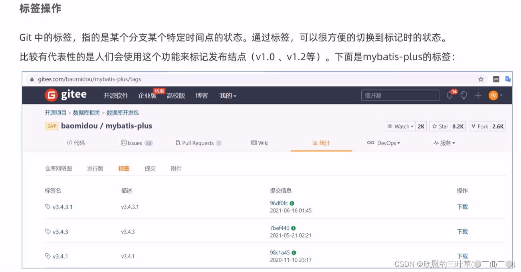521x272 pixels.
Task: Open the notification bell with badge 14
Action: (450, 95)
